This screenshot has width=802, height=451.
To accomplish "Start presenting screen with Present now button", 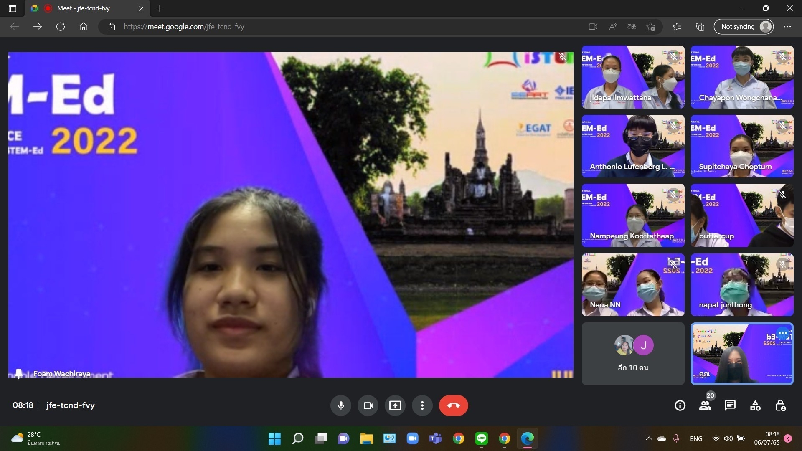I will [x=395, y=405].
